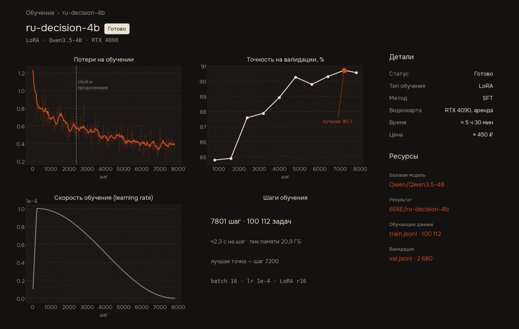Click the '1e-4' axis scale label
Screen dimensions: 519x329
[32, 201]
